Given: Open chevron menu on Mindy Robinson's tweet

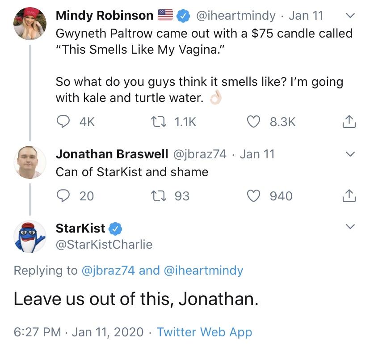Looking at the screenshot, I should click(350, 16).
